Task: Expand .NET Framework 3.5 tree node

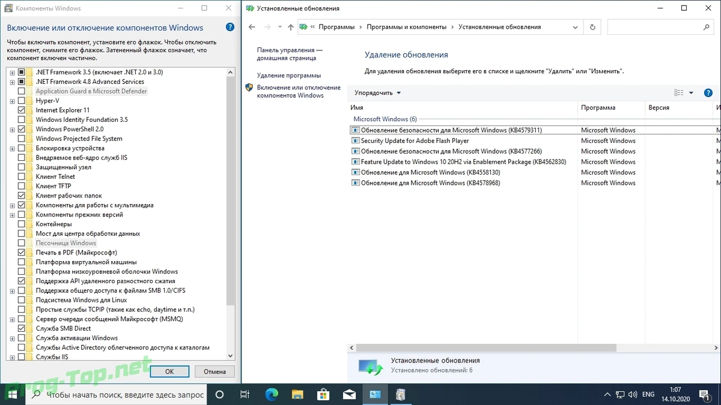Action: click(x=12, y=72)
